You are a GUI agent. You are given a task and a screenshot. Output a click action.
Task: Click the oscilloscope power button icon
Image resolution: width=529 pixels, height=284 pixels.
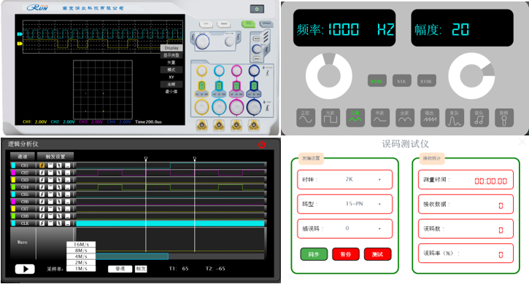click(x=257, y=9)
